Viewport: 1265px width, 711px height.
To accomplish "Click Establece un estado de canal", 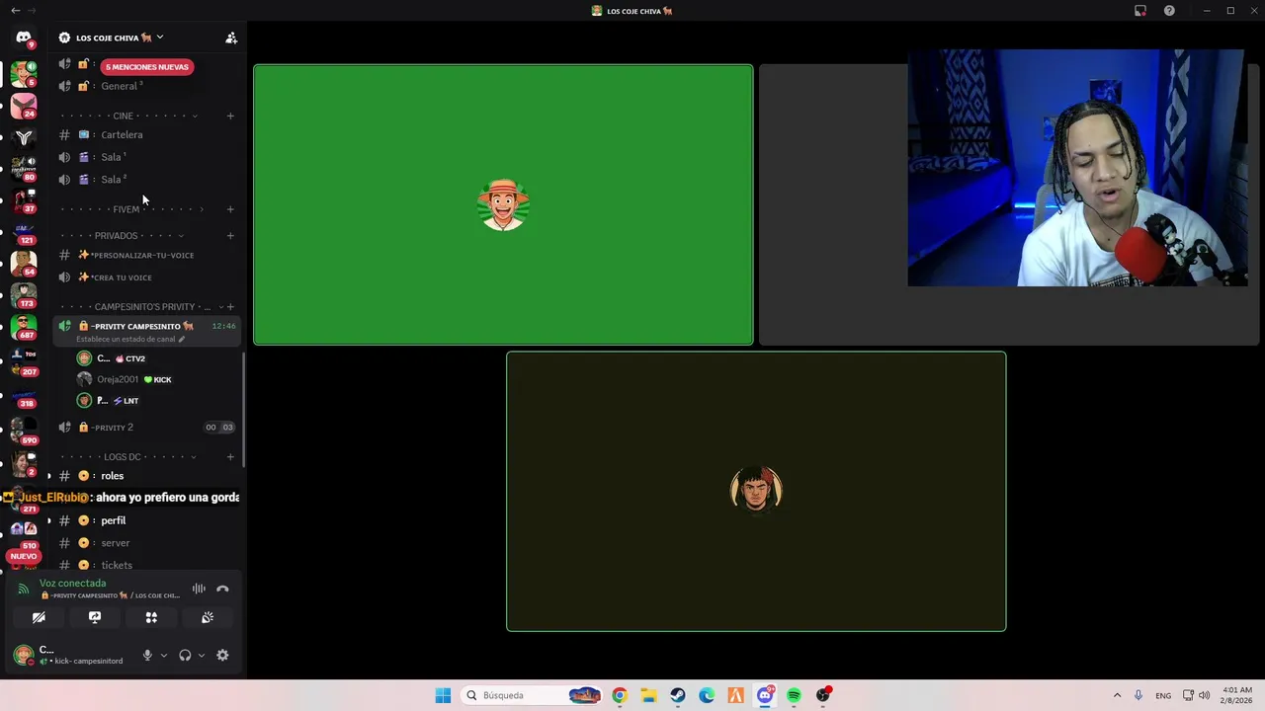I will click(130, 339).
